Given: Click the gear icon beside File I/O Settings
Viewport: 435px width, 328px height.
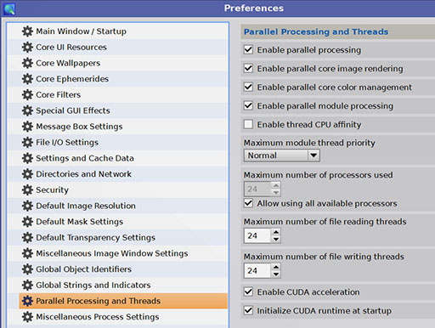Looking at the screenshot, I should coord(27,142).
